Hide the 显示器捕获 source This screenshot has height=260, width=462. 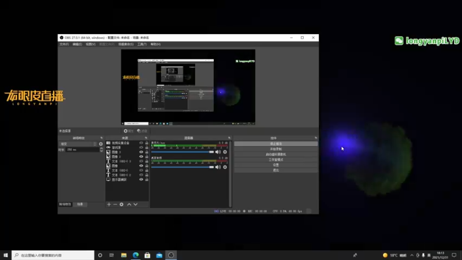tap(141, 180)
